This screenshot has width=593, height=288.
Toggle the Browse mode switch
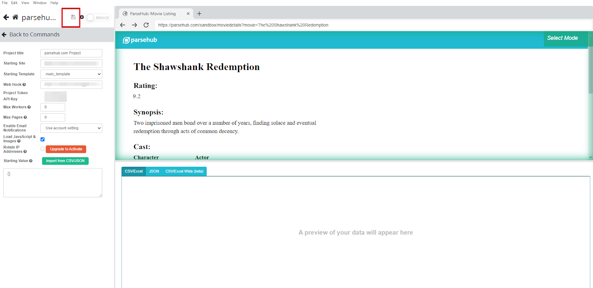(x=99, y=17)
